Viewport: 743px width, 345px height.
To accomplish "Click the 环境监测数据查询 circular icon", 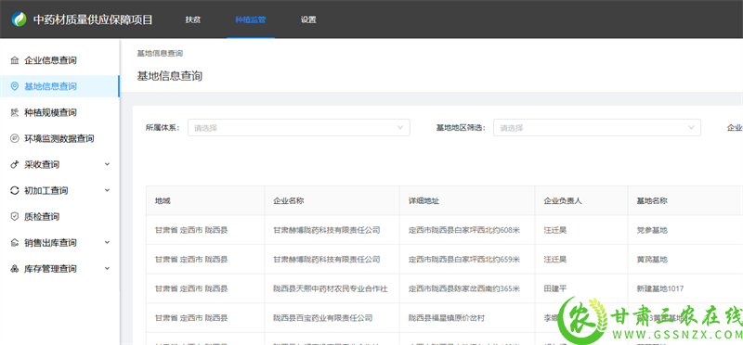I will pos(15,138).
